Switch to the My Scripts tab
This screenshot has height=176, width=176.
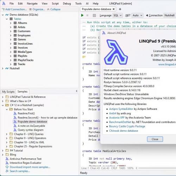[8, 92]
